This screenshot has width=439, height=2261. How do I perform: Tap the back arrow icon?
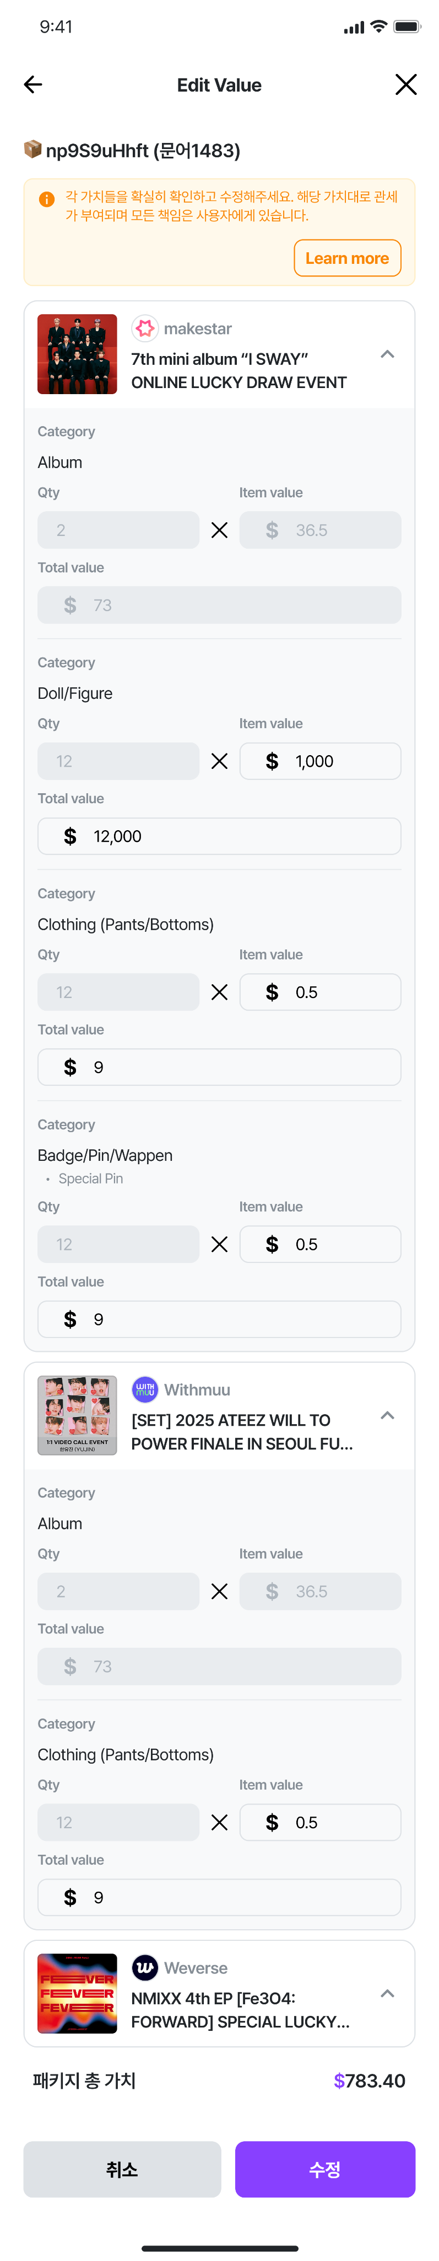coord(33,84)
